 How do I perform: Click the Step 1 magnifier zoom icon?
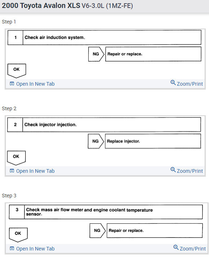tap(173, 83)
